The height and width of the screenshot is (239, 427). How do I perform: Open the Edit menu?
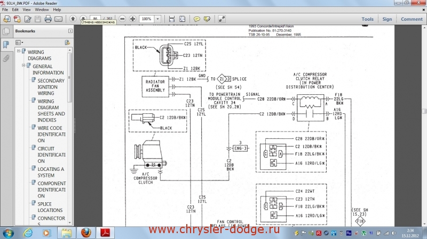coord(15,10)
